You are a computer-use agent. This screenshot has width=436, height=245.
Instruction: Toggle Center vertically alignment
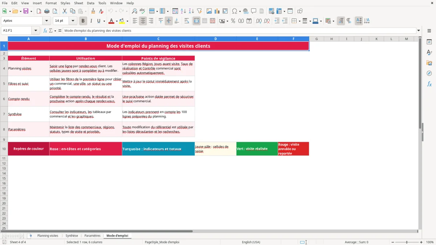tap(169, 21)
